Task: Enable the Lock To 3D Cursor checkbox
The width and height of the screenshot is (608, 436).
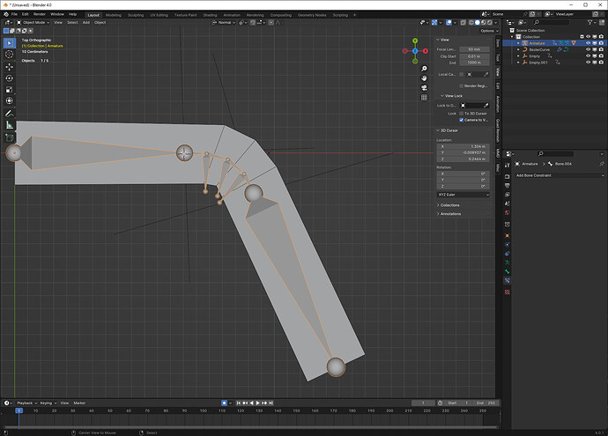Action: point(462,114)
